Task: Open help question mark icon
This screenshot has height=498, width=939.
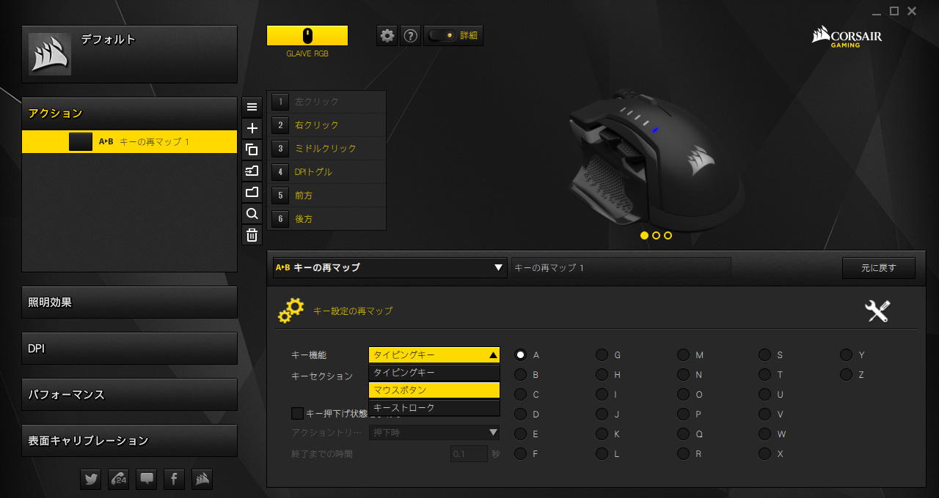Action: (x=411, y=35)
